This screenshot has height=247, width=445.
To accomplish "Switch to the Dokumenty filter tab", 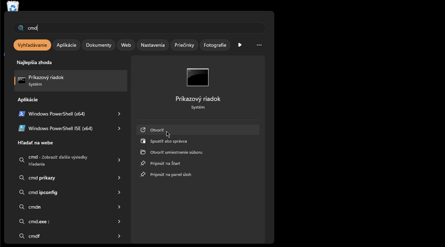I will (x=99, y=45).
